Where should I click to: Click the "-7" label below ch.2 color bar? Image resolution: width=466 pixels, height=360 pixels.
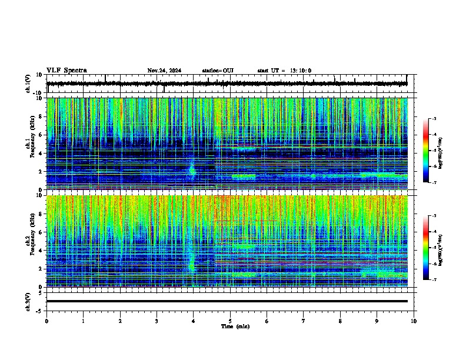pyautogui.click(x=434, y=280)
